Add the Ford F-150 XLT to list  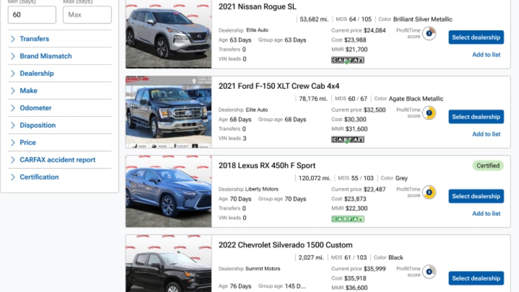tap(486, 134)
